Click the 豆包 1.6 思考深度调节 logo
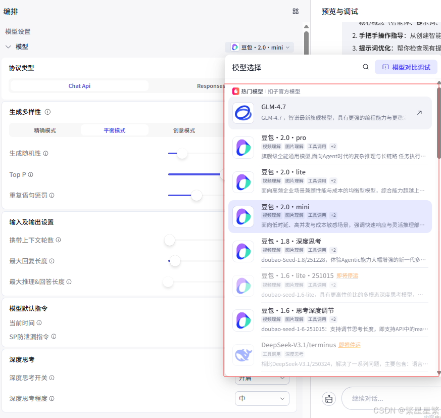This screenshot has height=418, width=441. point(243,320)
